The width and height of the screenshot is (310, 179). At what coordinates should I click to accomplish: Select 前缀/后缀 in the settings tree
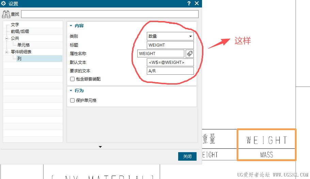20,31
